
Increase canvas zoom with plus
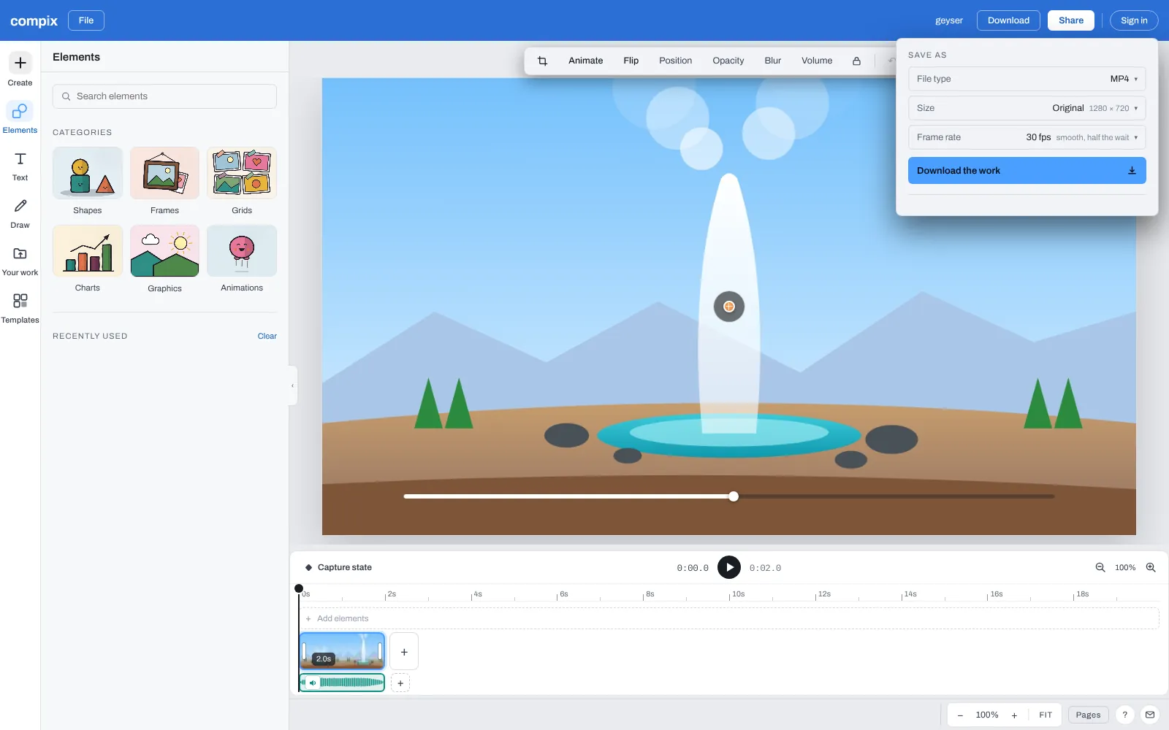pyautogui.click(x=1014, y=715)
